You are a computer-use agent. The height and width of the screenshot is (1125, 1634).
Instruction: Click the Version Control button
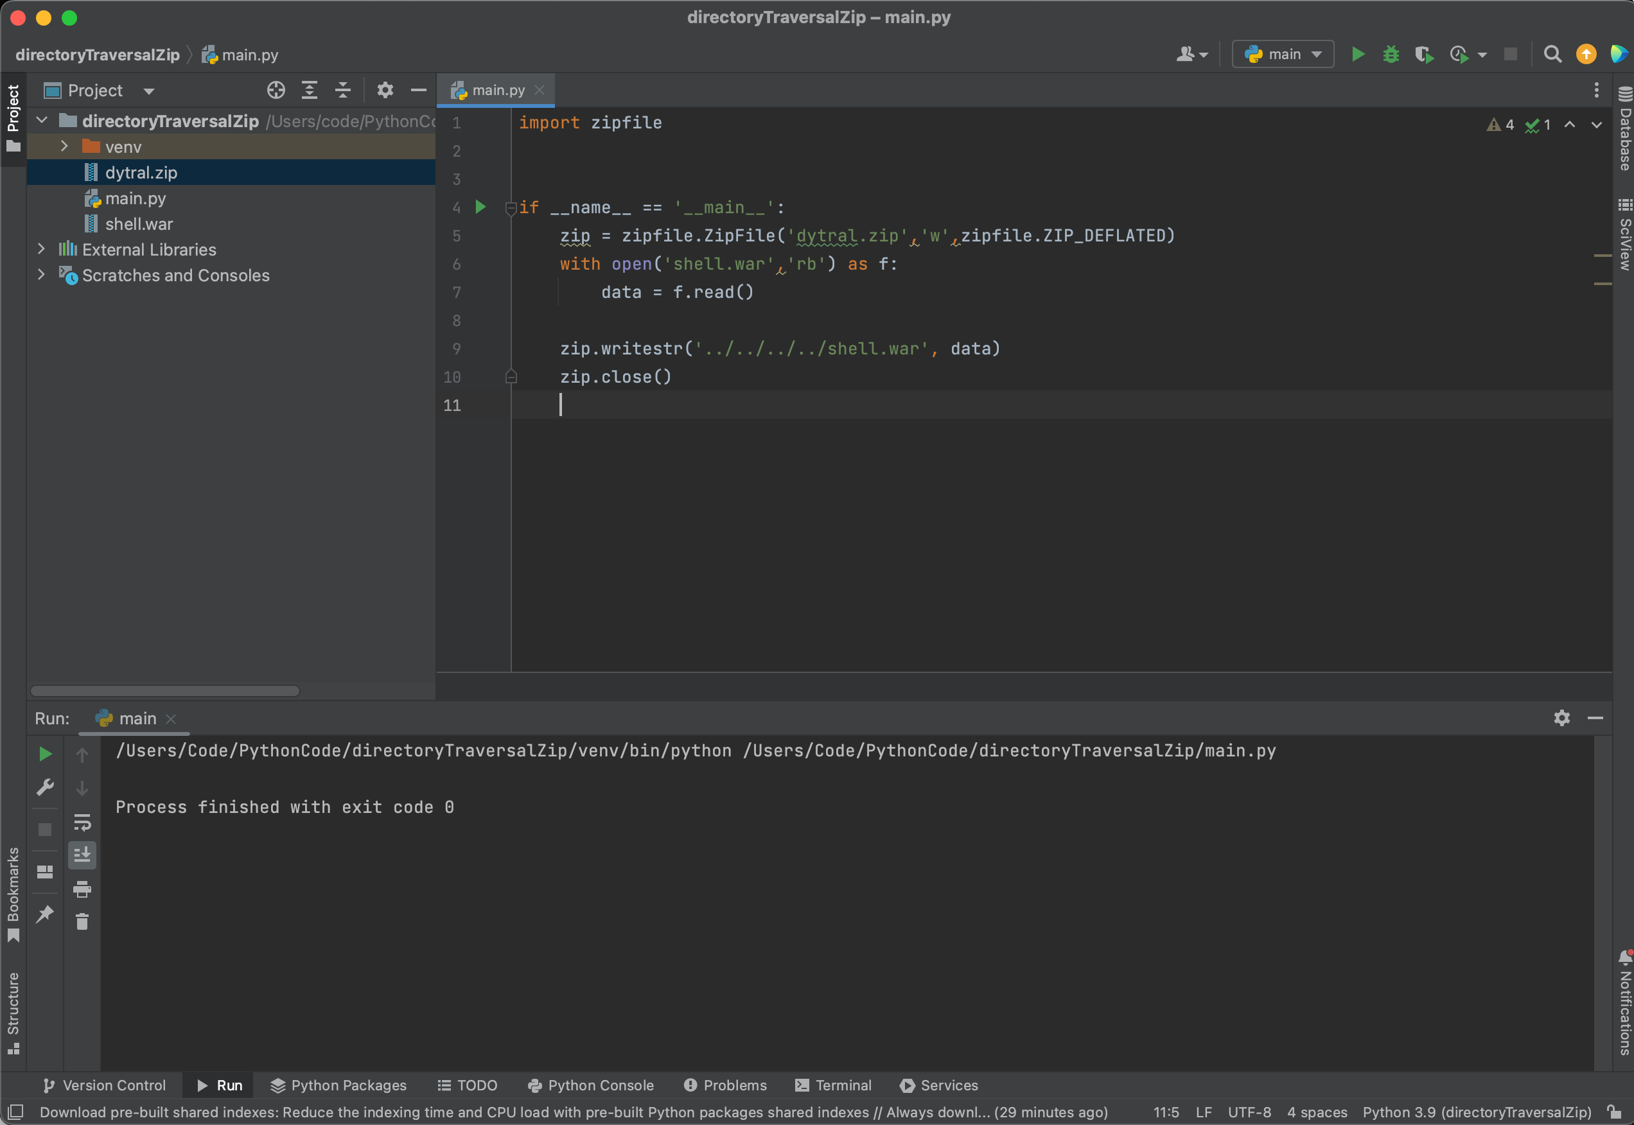[104, 1085]
